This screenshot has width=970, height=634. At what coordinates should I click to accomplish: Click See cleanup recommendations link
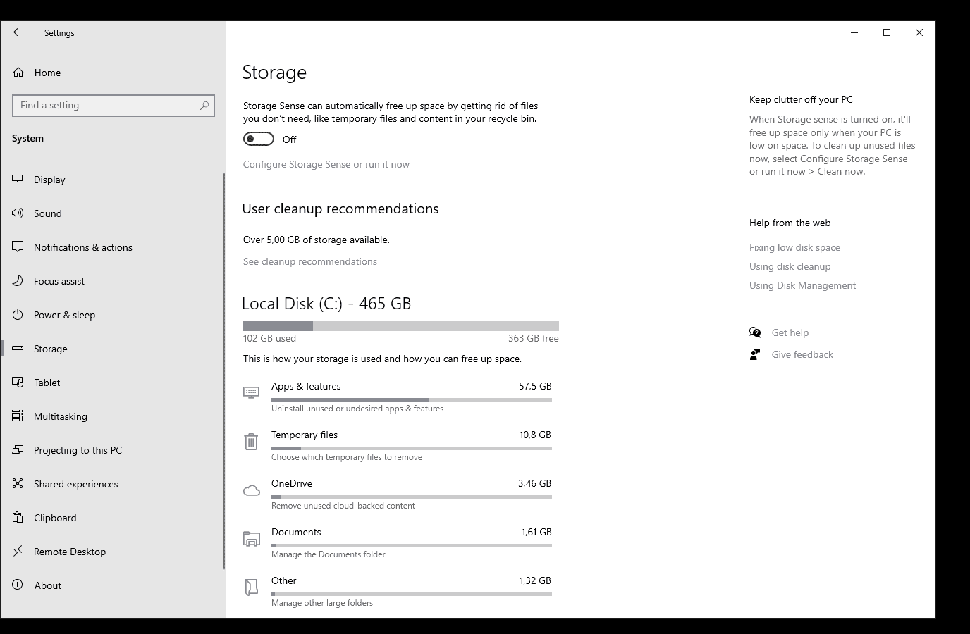309,261
